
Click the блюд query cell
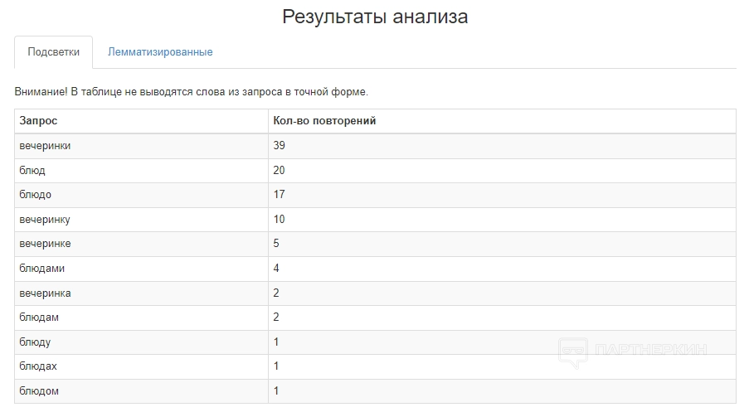(32, 171)
